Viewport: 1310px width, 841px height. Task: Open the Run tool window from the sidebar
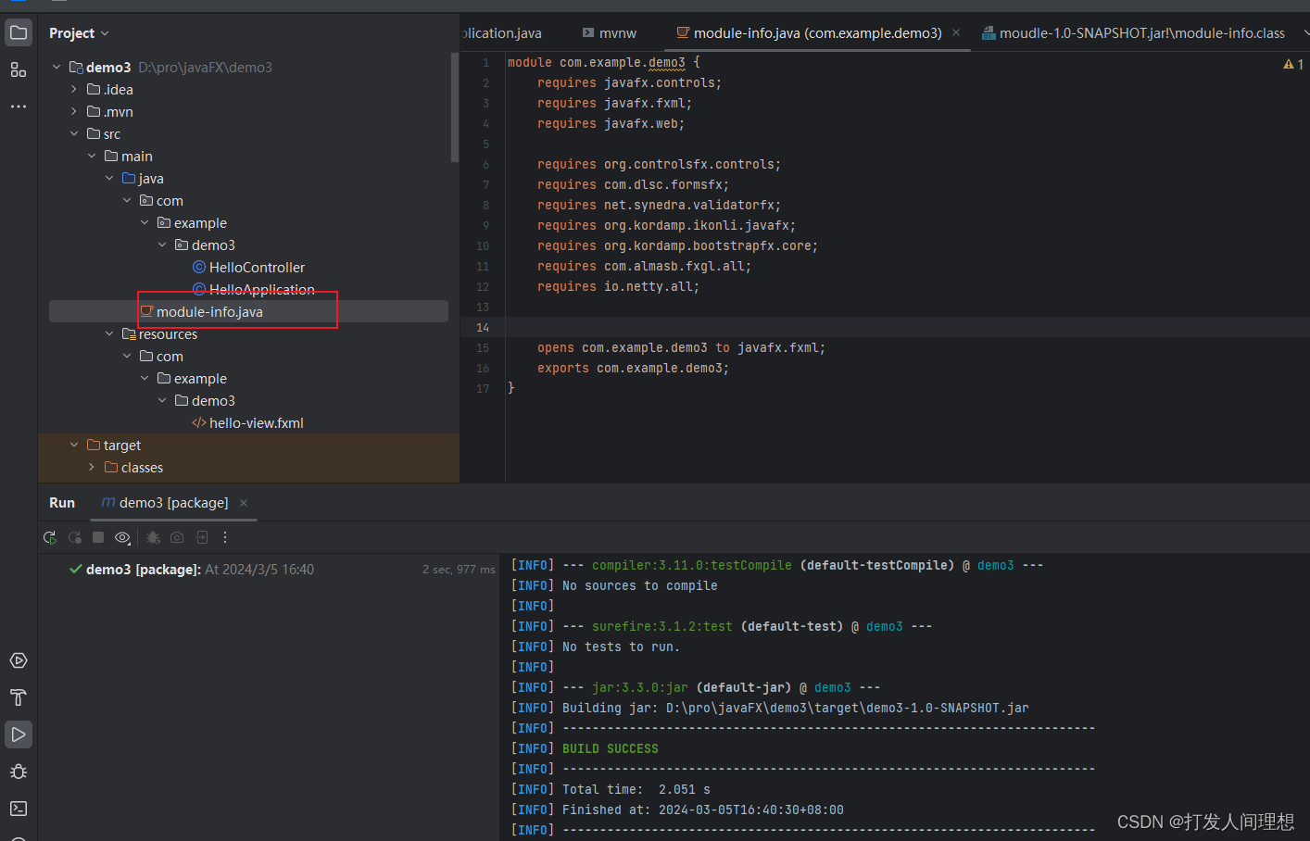[x=19, y=734]
